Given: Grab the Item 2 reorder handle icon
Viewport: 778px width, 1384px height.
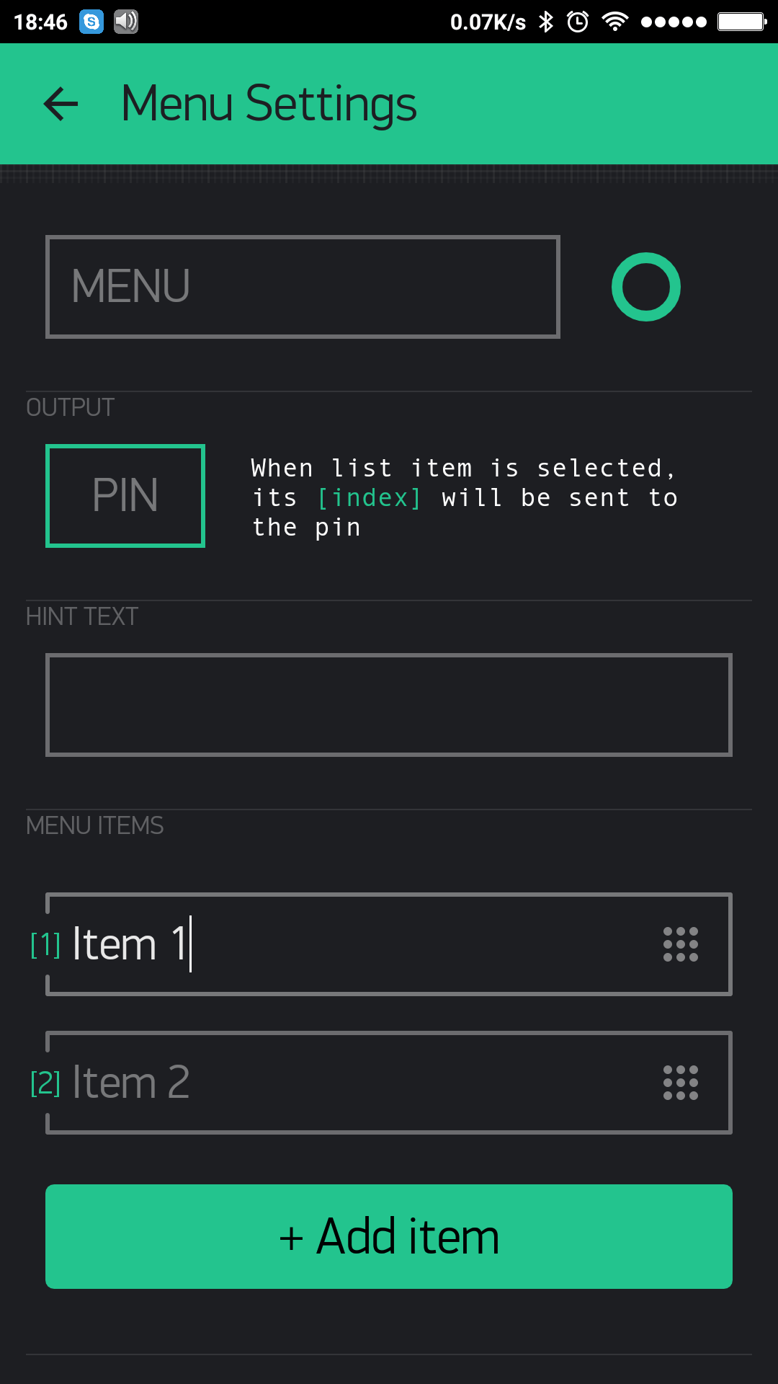Looking at the screenshot, I should (681, 1083).
